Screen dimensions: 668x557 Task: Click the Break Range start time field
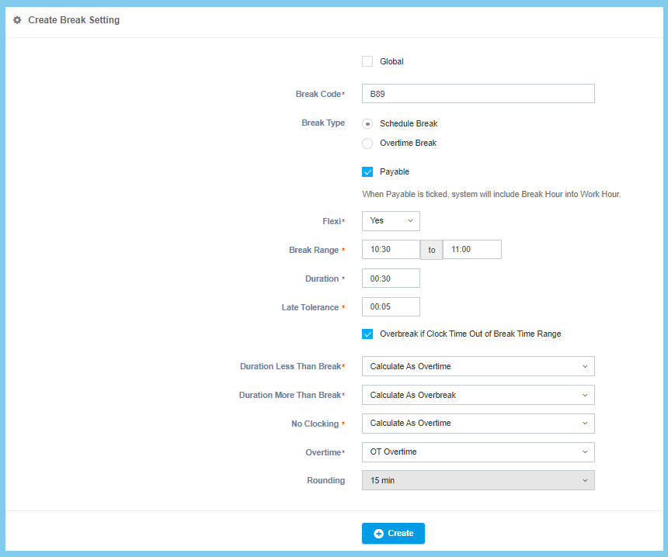click(391, 250)
